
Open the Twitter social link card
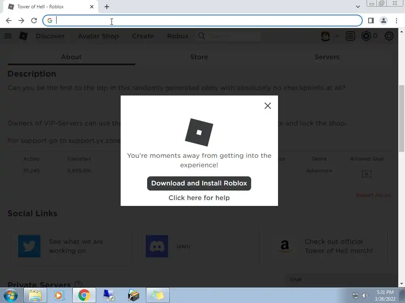click(x=71, y=246)
